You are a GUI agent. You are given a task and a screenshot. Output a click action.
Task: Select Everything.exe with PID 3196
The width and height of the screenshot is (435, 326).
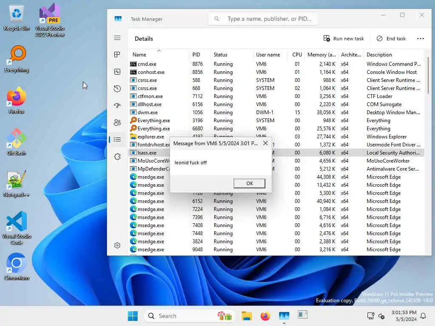pyautogui.click(x=276, y=120)
